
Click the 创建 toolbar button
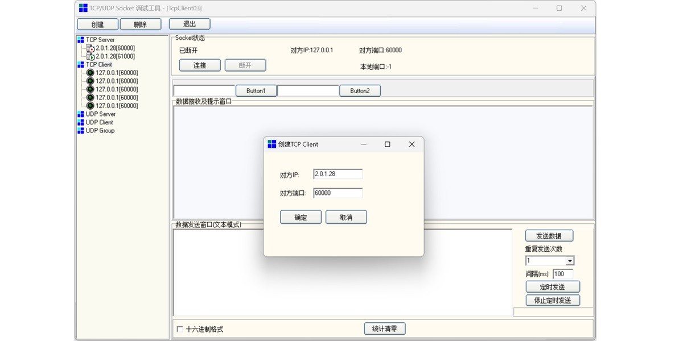(x=97, y=23)
